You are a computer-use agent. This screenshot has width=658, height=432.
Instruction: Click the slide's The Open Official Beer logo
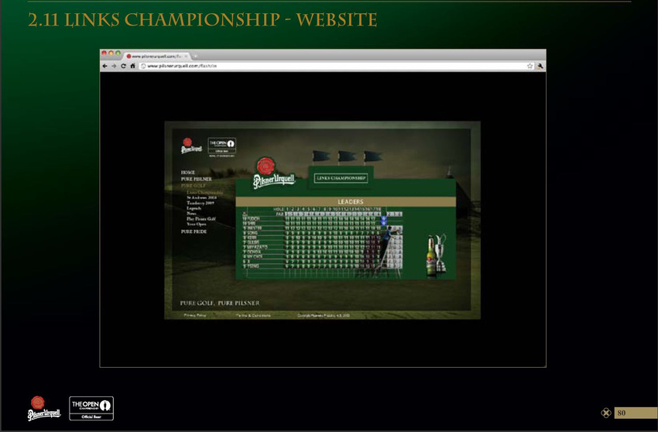[91, 409]
